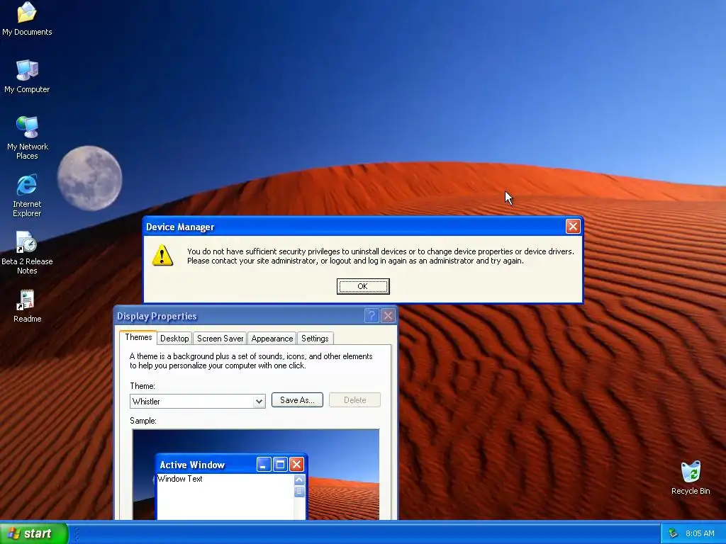Click the sample window scrollbar up arrow

[x=299, y=480]
